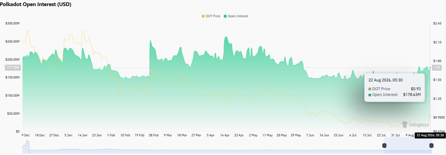The image size is (446, 155).
Task: Click the 18 Mar date label
Action: pyautogui.click(x=182, y=135)
